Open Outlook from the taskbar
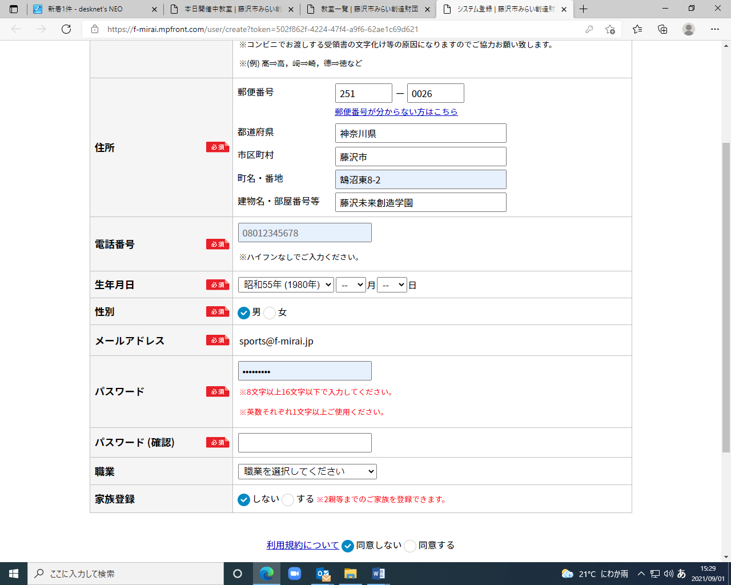This screenshot has height=585, width=731. pos(323,574)
